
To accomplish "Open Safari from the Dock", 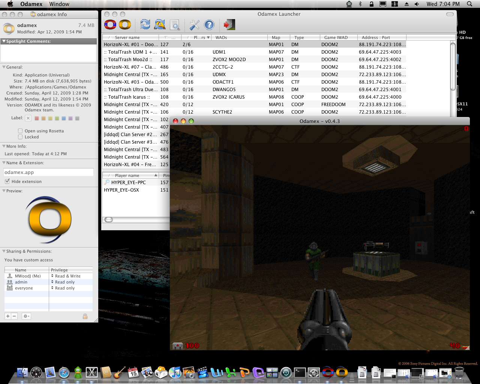I will [x=64, y=373].
